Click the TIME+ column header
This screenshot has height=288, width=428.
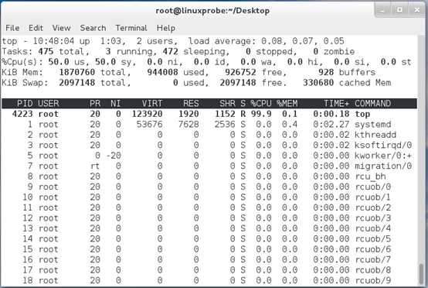336,104
